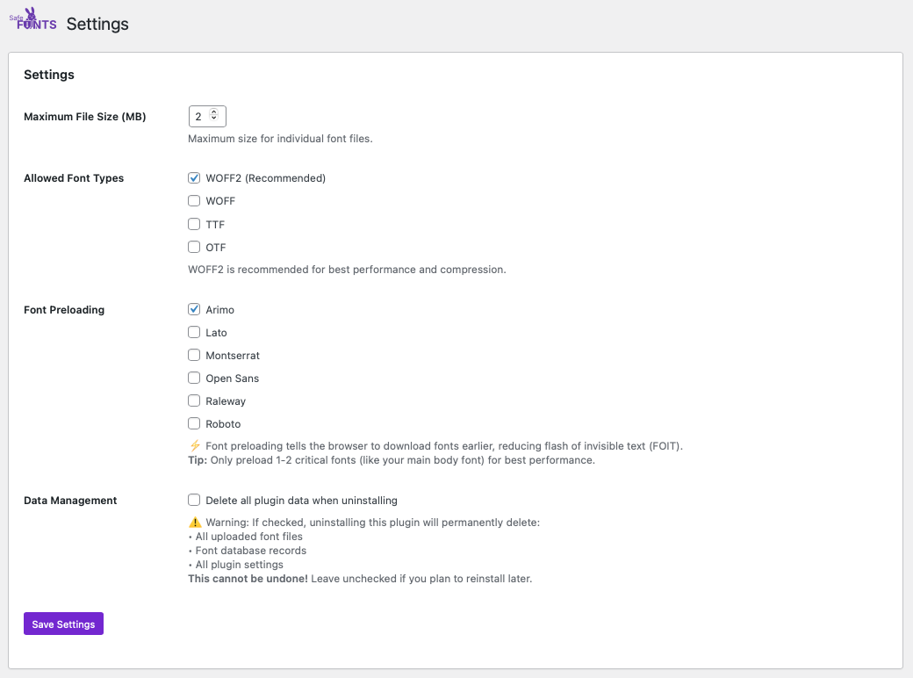Enable the WOFF font type
This screenshot has height=678, width=913.
(194, 200)
